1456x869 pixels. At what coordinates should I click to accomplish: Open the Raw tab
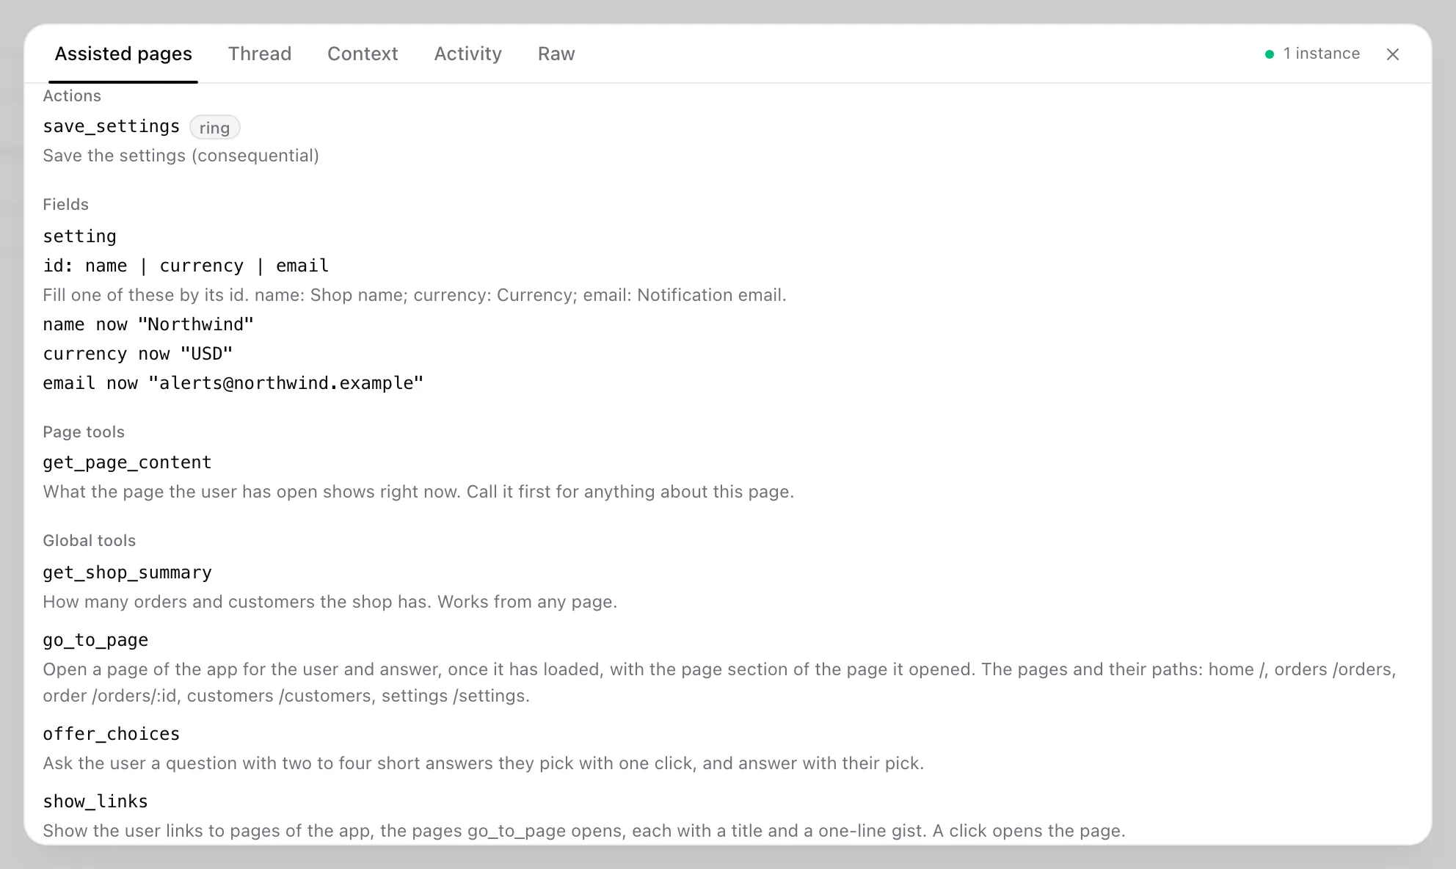pos(556,54)
